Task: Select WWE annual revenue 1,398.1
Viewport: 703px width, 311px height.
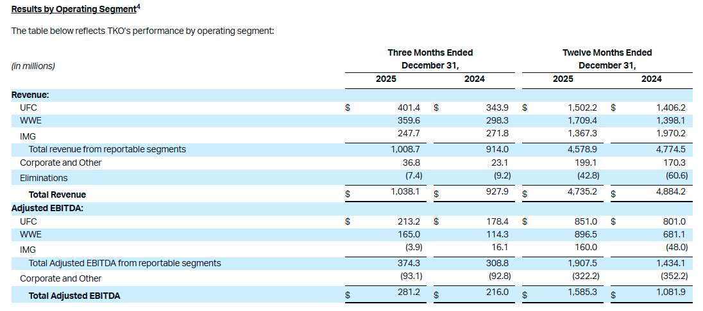Action: [672, 120]
